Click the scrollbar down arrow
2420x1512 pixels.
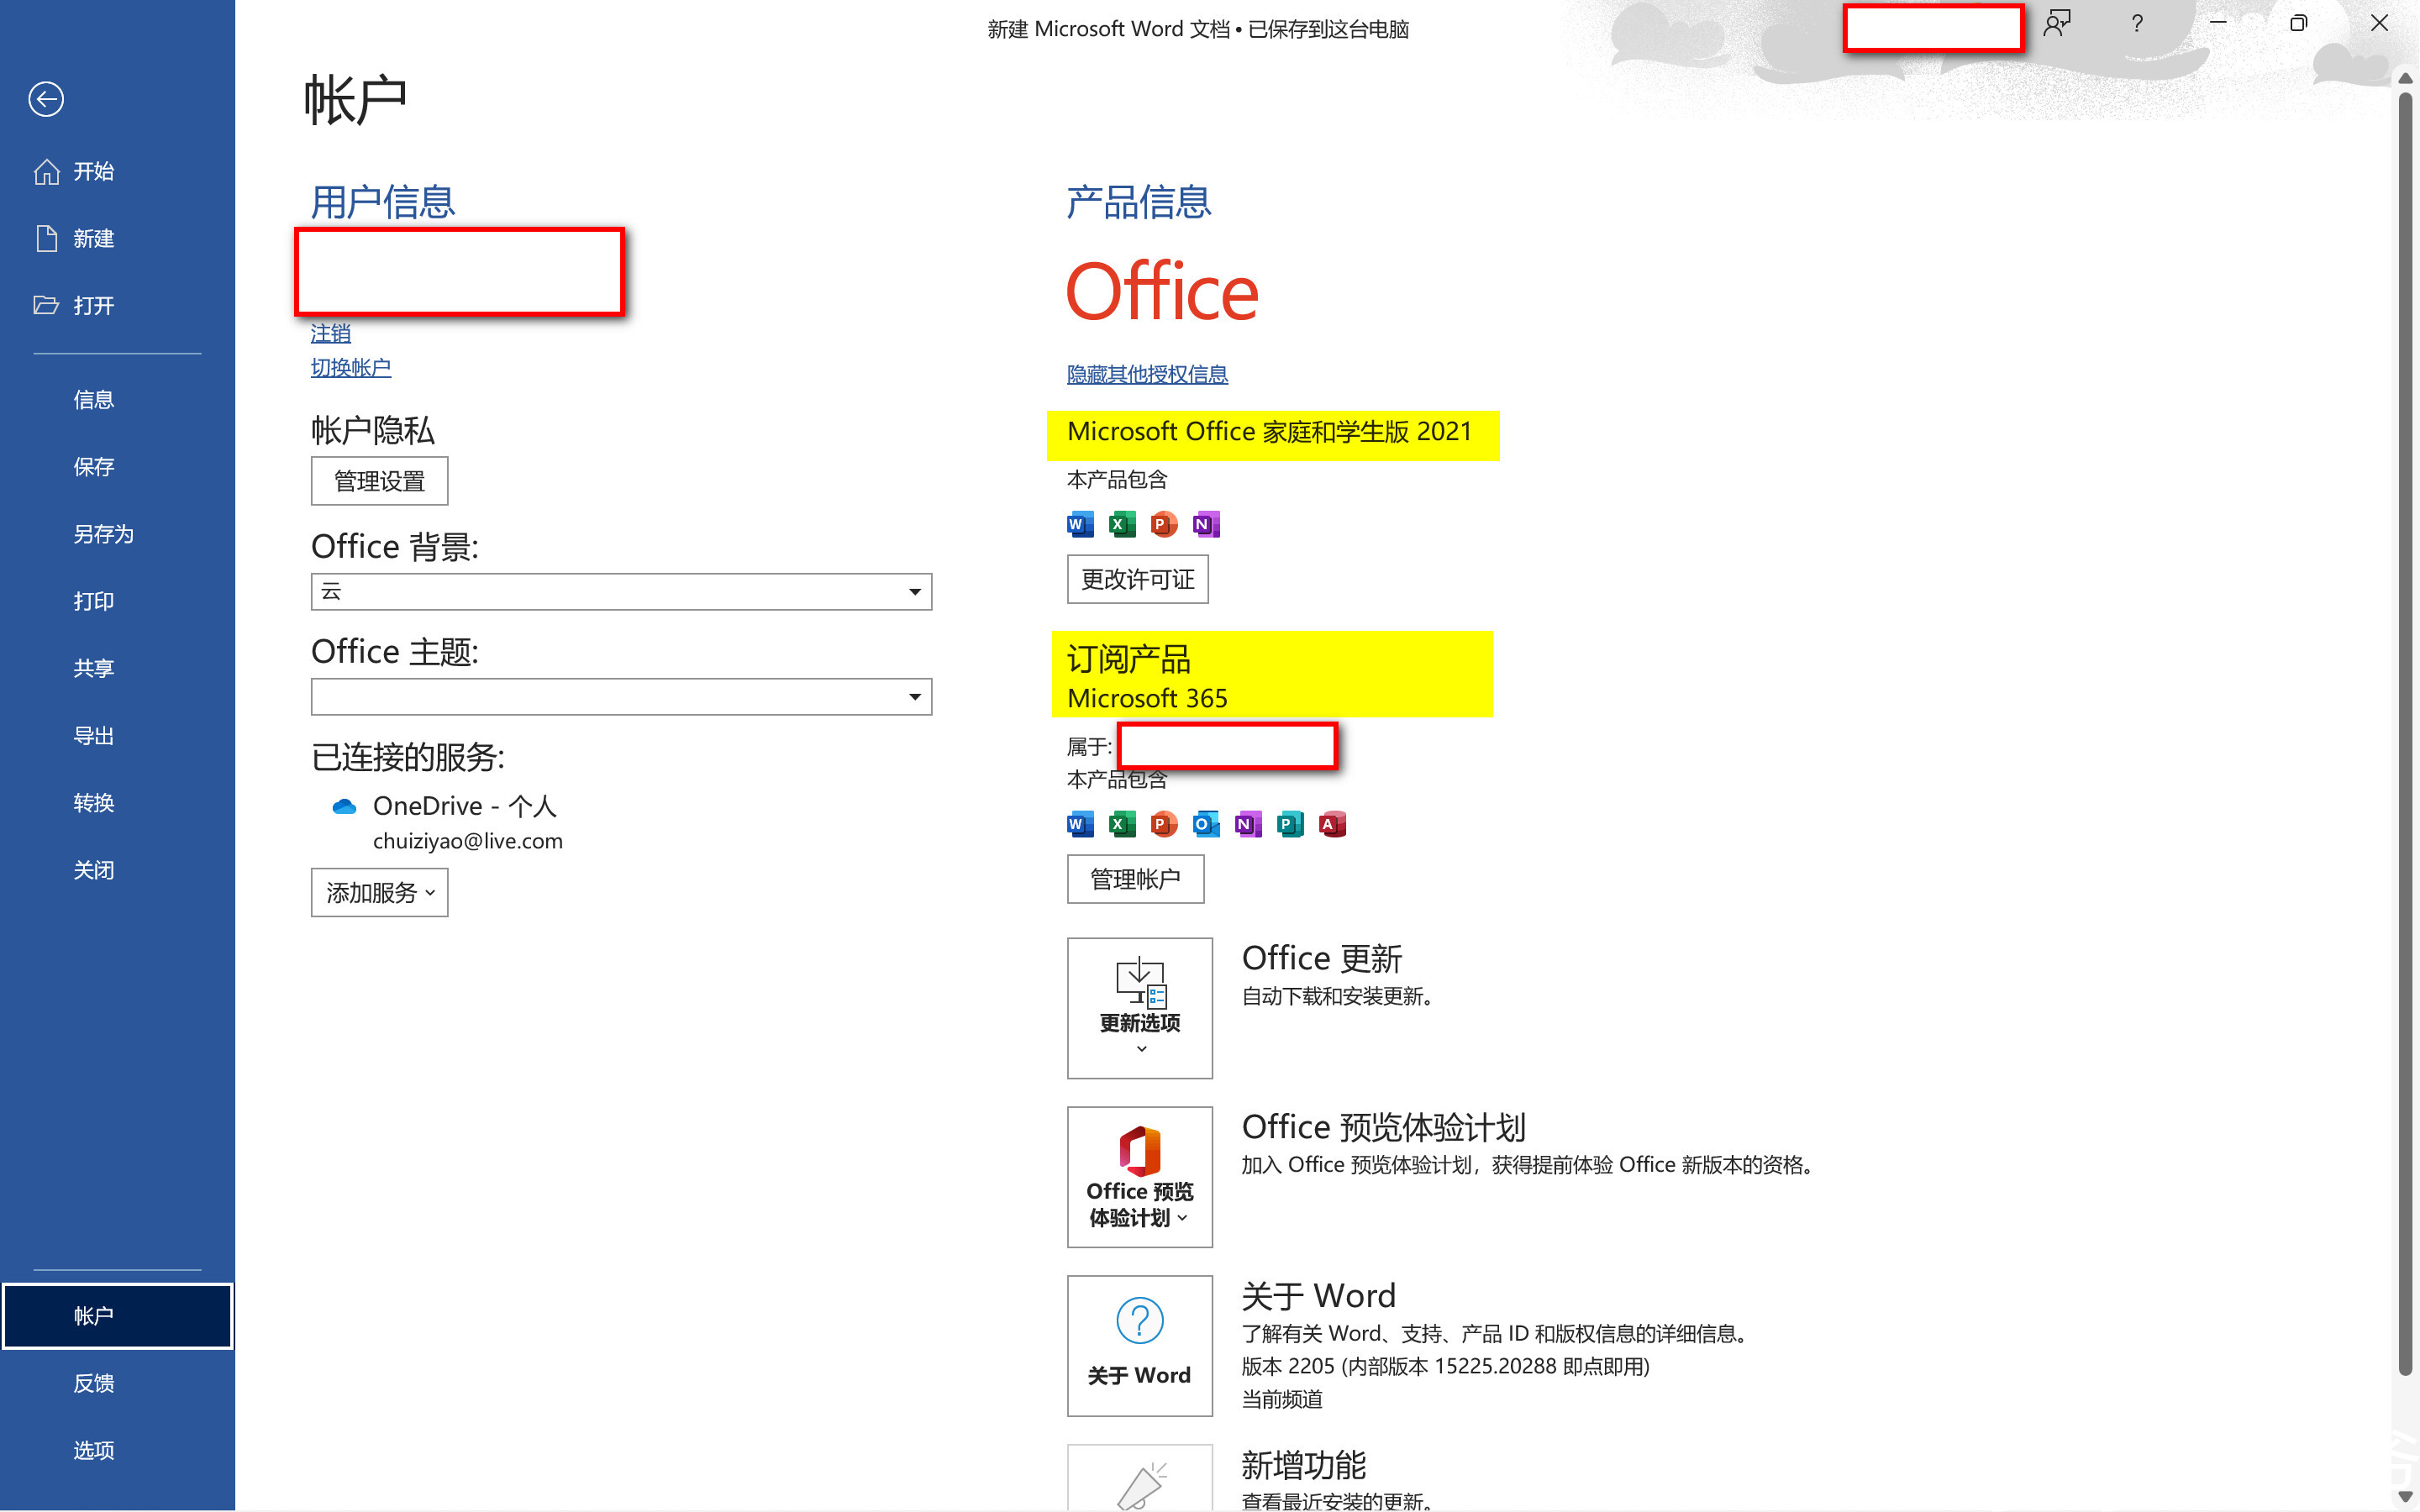pos(2405,1496)
